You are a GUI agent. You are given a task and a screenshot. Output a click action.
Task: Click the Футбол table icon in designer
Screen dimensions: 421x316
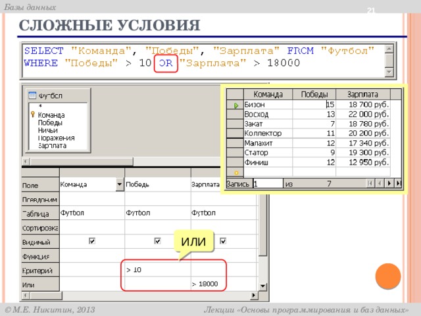[32, 95]
